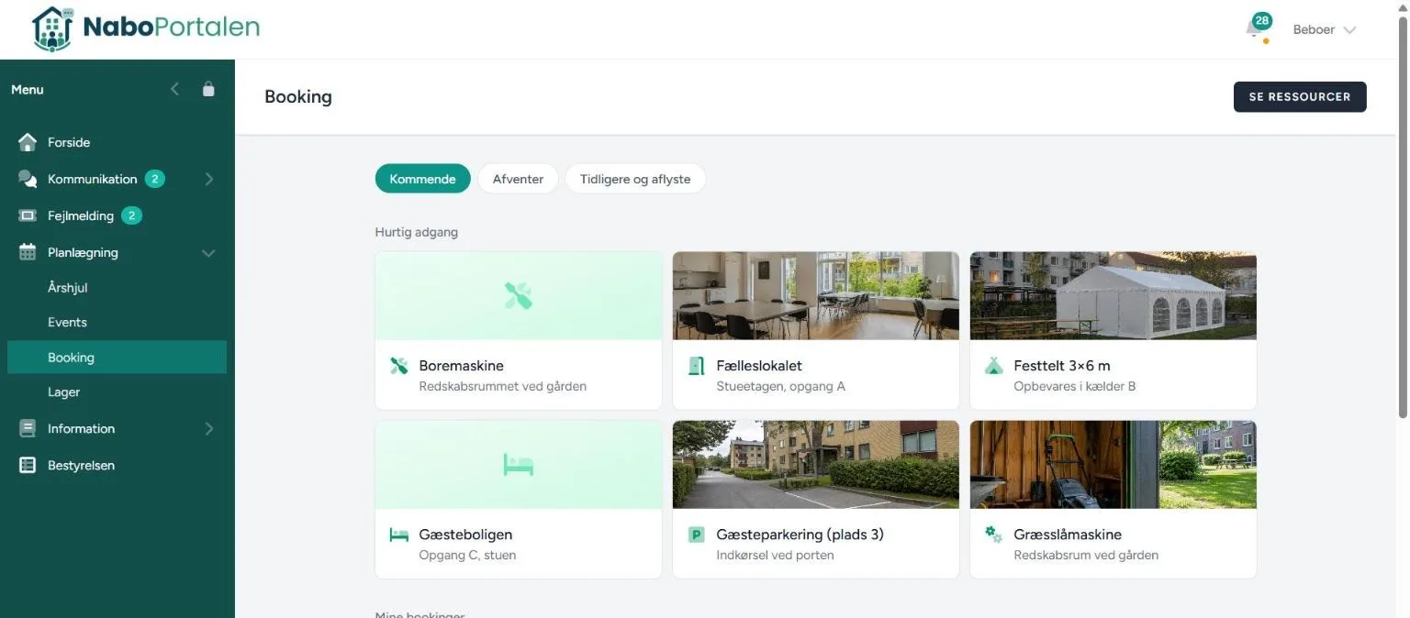This screenshot has width=1410, height=618.
Task: Click 'Opbevares i kælder B' text
Action: click(x=1074, y=386)
